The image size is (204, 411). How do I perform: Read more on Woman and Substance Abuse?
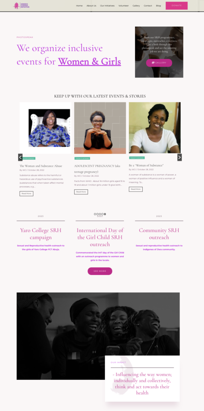[x=26, y=193]
